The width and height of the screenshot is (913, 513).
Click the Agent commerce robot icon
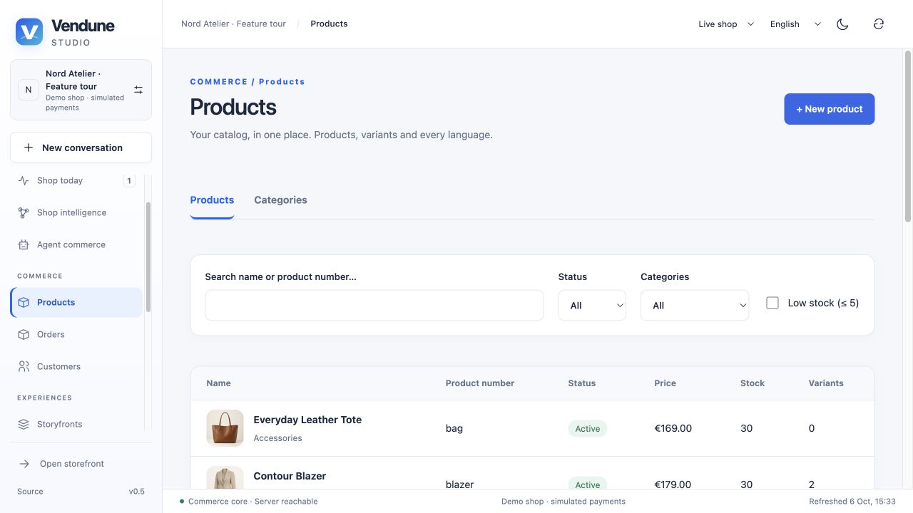click(24, 244)
